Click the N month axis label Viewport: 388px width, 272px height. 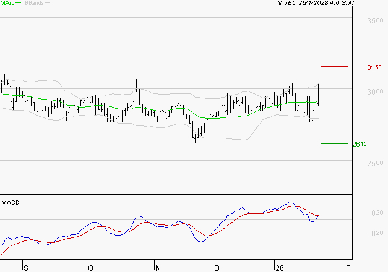[x=158, y=268]
